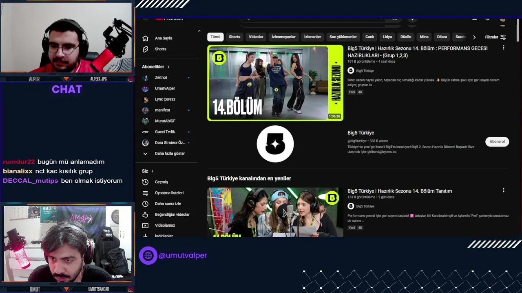Open the Filtreler button label

tap(491, 37)
